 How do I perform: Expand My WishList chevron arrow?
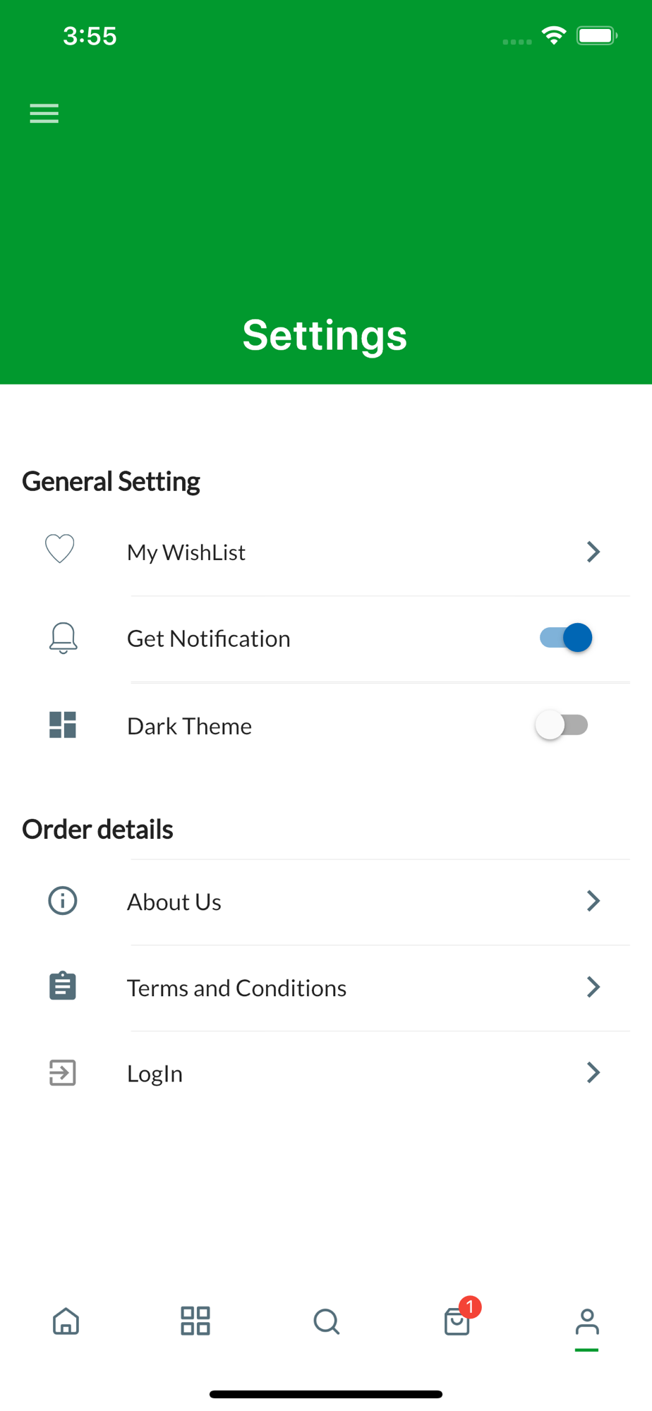(593, 552)
